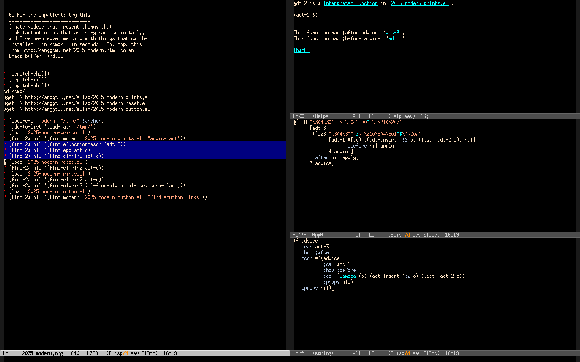
Task: Toggle the read-only "%%" indicator in *Help* mode line
Action: click(x=301, y=116)
